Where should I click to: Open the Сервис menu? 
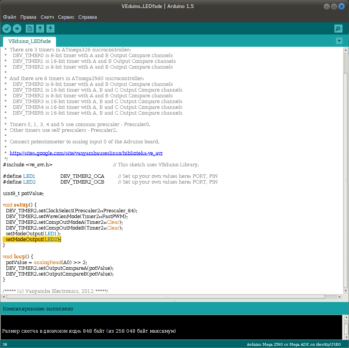(66, 17)
